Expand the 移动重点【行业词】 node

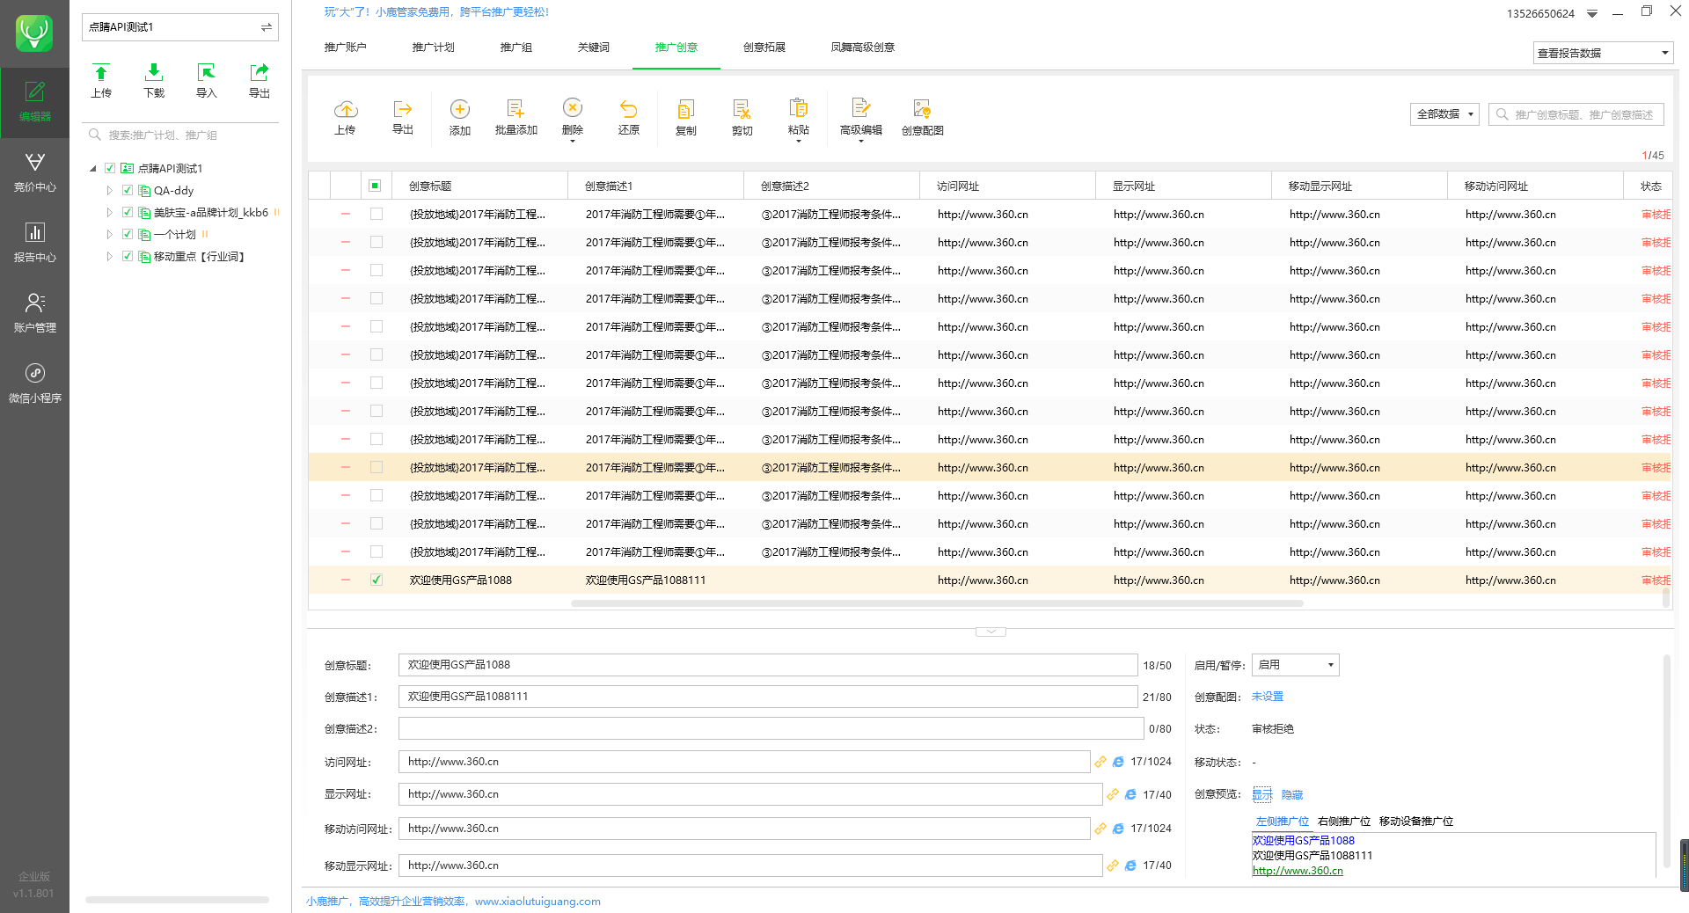point(110,256)
